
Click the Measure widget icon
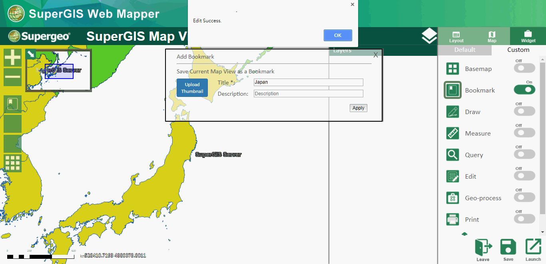(453, 133)
